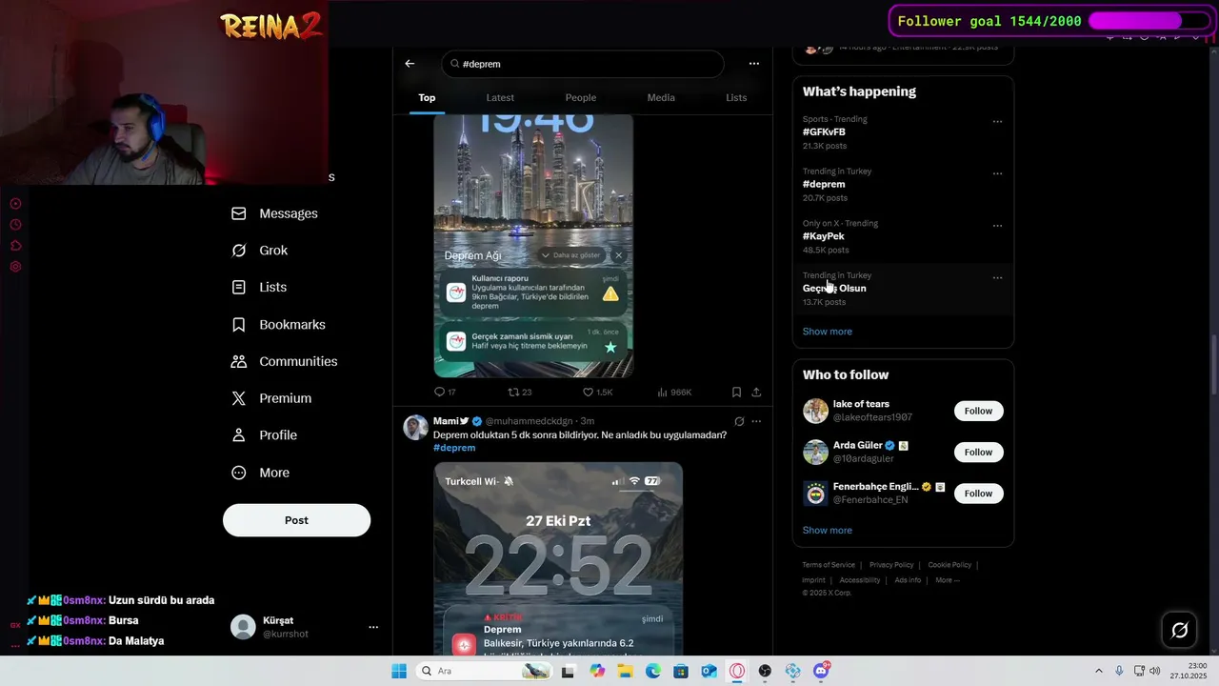Show hidden system tray icons
This screenshot has height=686, width=1219.
coord(1099,671)
